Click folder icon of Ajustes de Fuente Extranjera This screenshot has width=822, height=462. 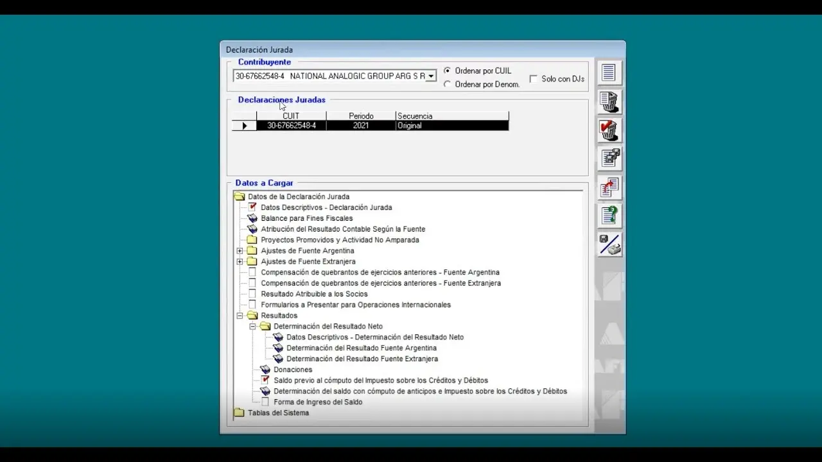252,262
